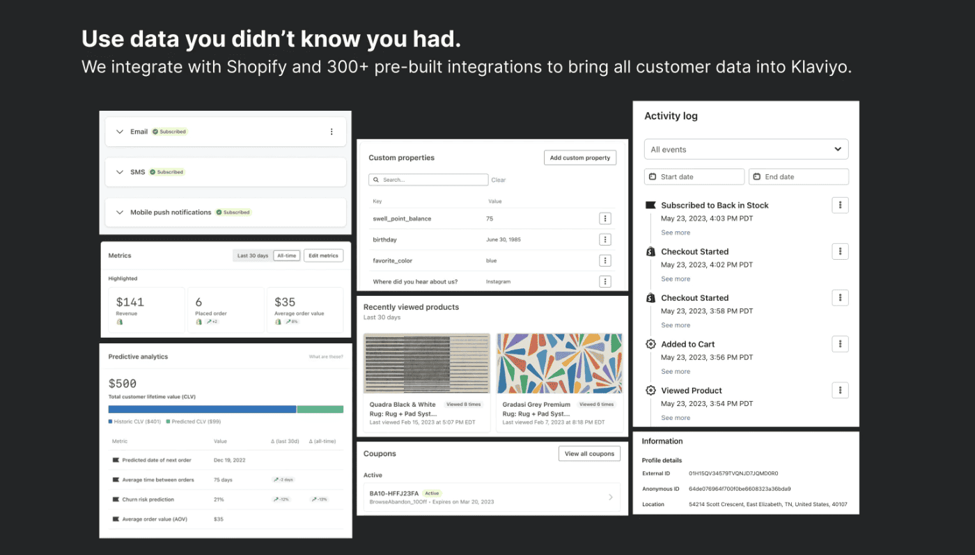Open the Quadra Black & White rug thumbnail
975x555 pixels.
426,363
